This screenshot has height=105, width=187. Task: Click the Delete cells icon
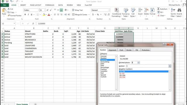[146, 10]
